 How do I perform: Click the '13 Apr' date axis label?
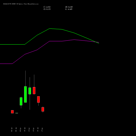point(33,129)
